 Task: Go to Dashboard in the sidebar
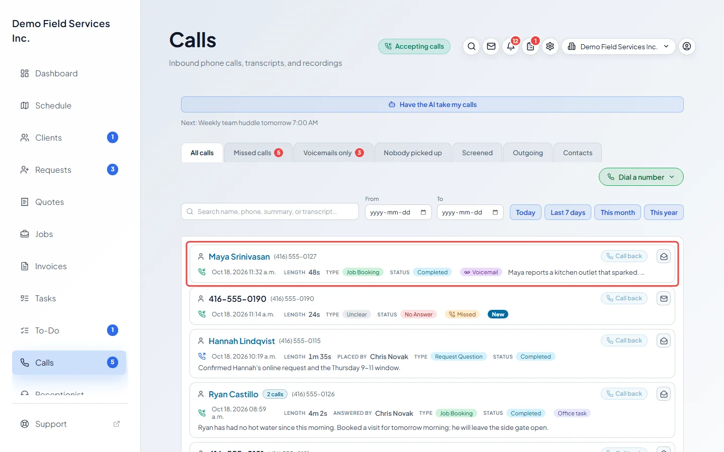(70, 73)
